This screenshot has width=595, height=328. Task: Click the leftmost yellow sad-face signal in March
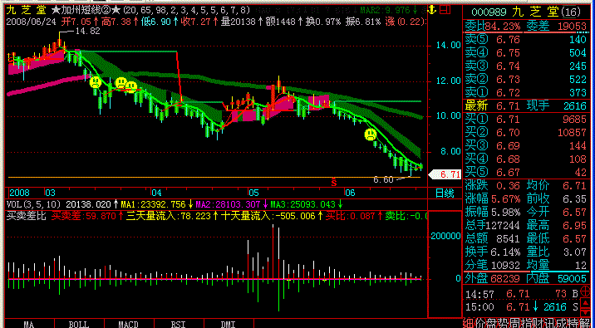(x=96, y=82)
